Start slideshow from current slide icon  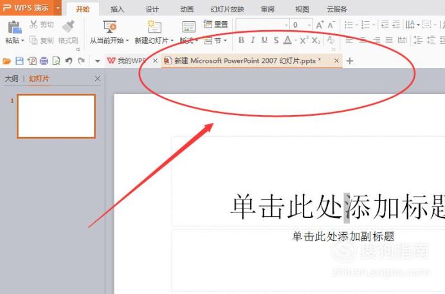click(109, 26)
